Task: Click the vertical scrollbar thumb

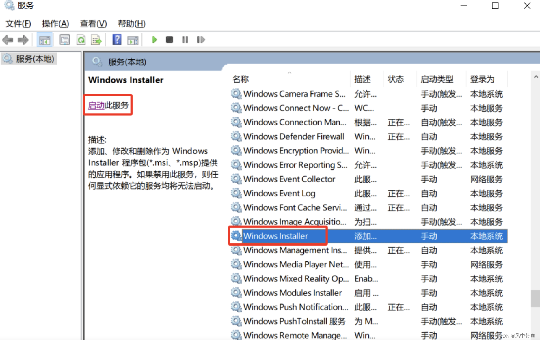Action: 536,299
